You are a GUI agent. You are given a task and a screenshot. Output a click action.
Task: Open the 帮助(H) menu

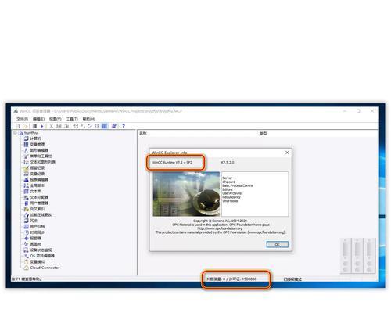(x=88, y=119)
